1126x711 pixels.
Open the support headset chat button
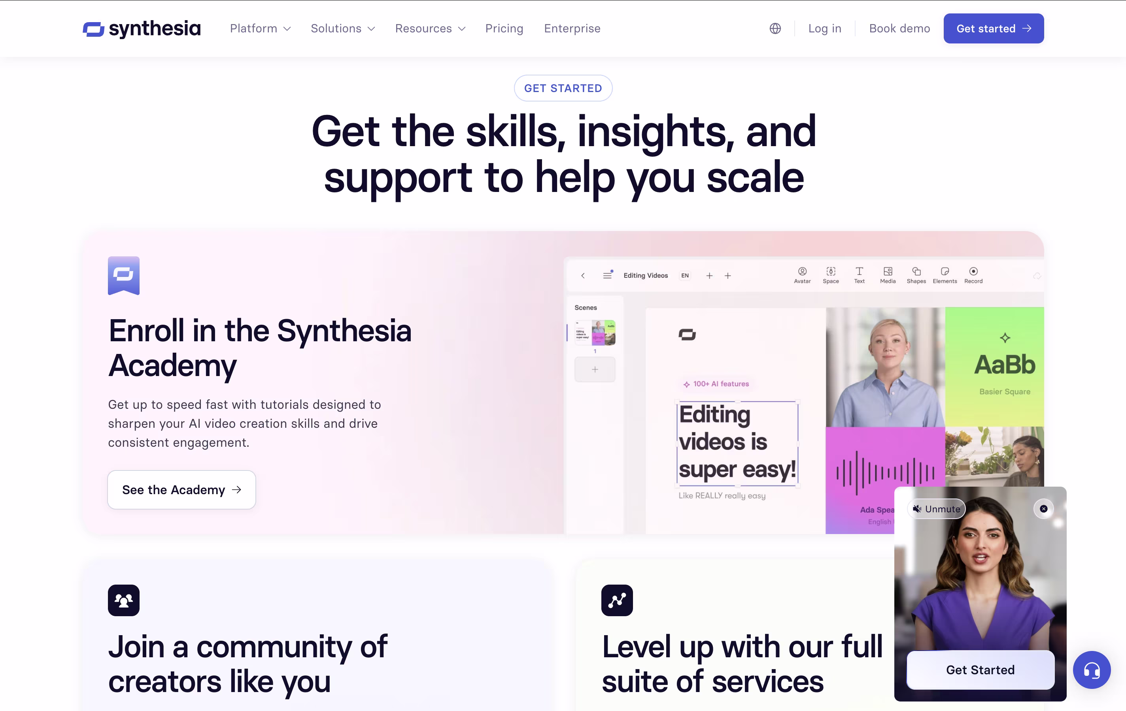click(x=1092, y=670)
